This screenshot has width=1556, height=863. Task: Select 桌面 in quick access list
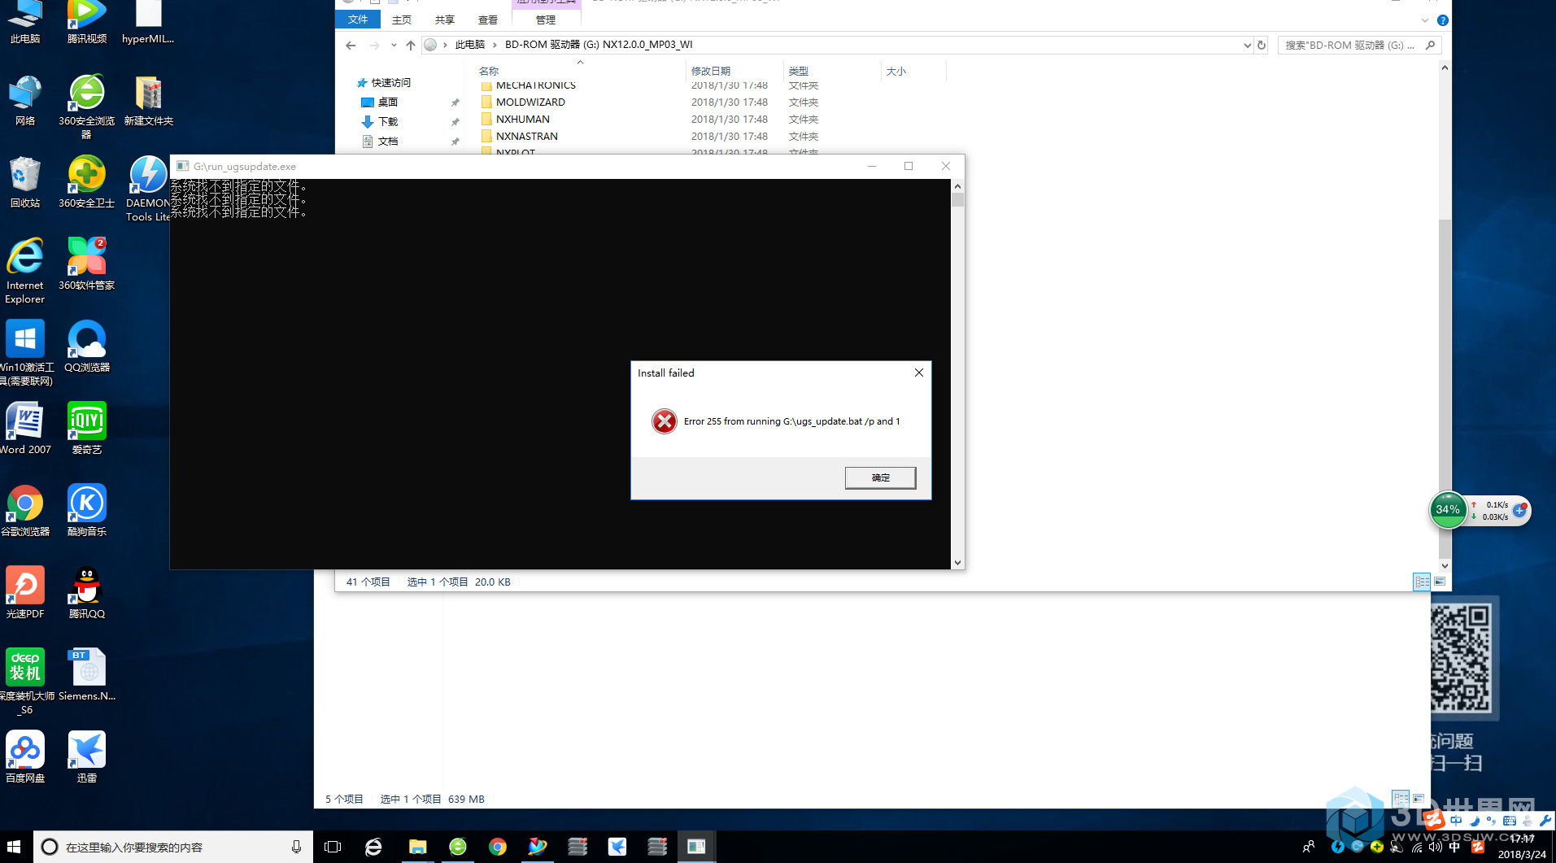point(388,102)
